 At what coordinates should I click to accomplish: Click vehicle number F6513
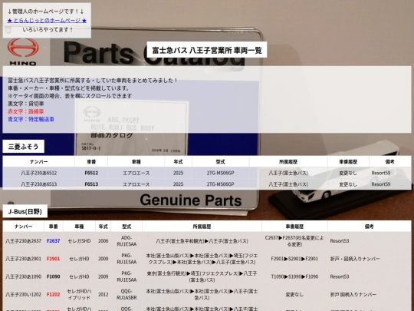point(91,184)
